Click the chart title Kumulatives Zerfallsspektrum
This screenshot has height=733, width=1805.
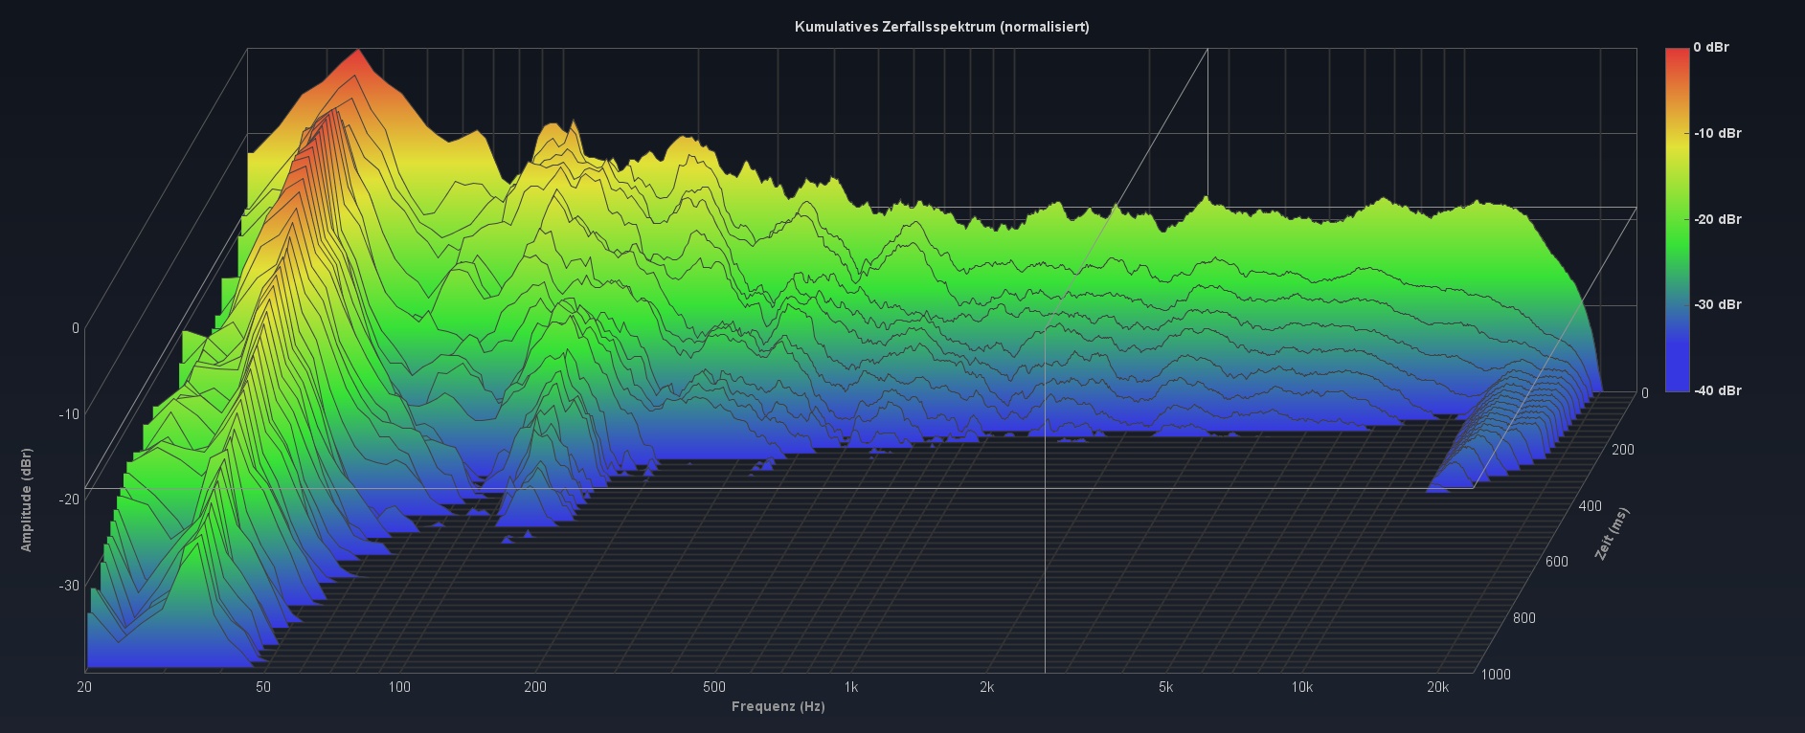pyautogui.click(x=941, y=27)
